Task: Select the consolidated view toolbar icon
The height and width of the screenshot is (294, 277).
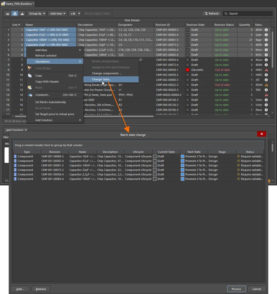Action: (15, 14)
